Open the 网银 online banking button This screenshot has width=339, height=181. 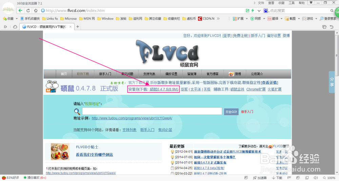point(256,19)
